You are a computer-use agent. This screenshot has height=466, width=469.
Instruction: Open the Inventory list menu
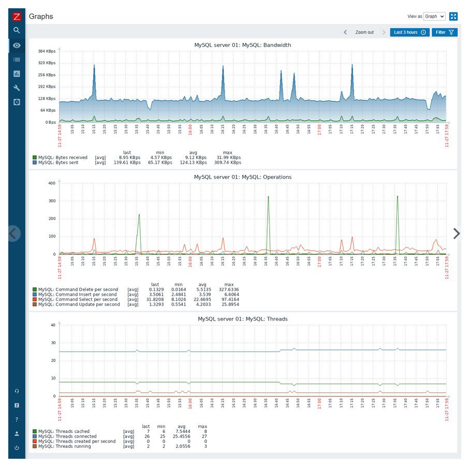pyautogui.click(x=17, y=60)
